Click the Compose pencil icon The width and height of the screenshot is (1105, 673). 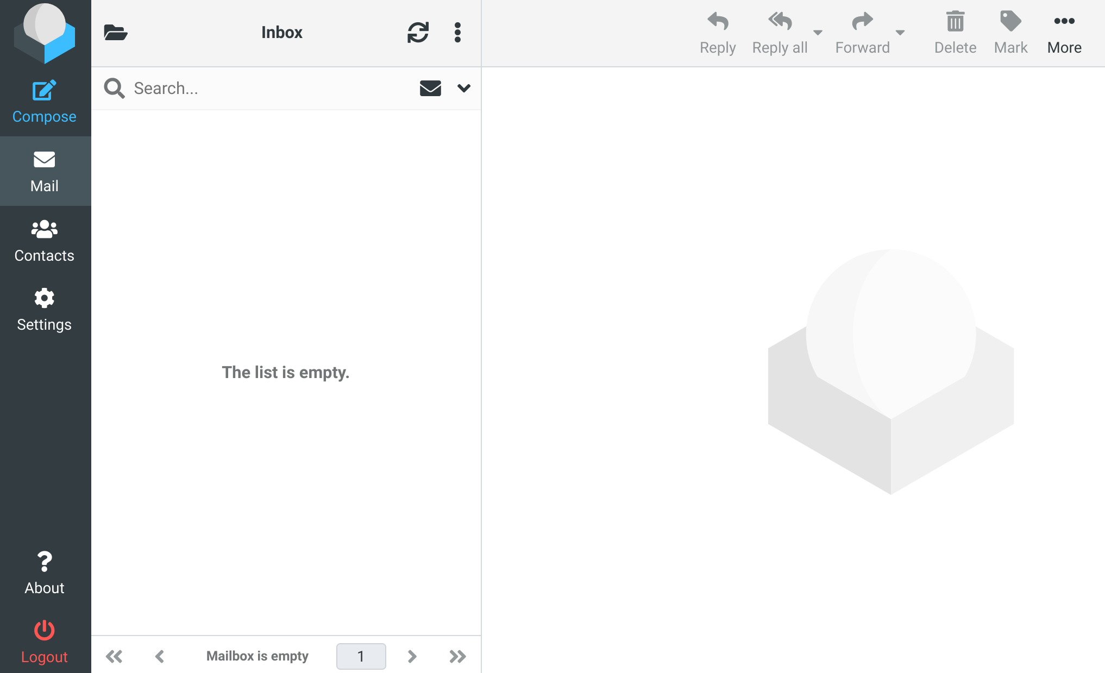click(x=44, y=91)
